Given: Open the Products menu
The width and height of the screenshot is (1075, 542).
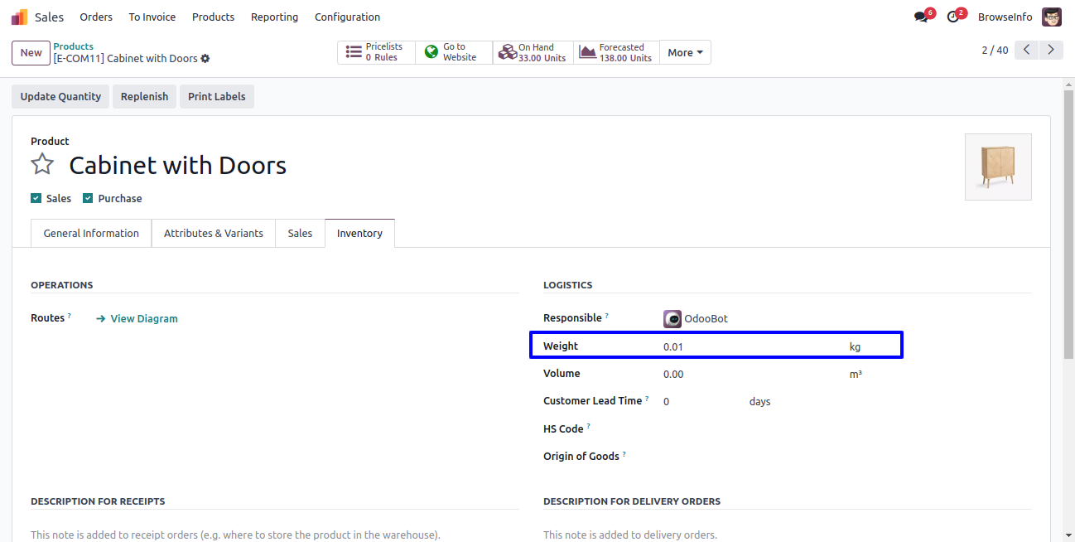Looking at the screenshot, I should [213, 17].
